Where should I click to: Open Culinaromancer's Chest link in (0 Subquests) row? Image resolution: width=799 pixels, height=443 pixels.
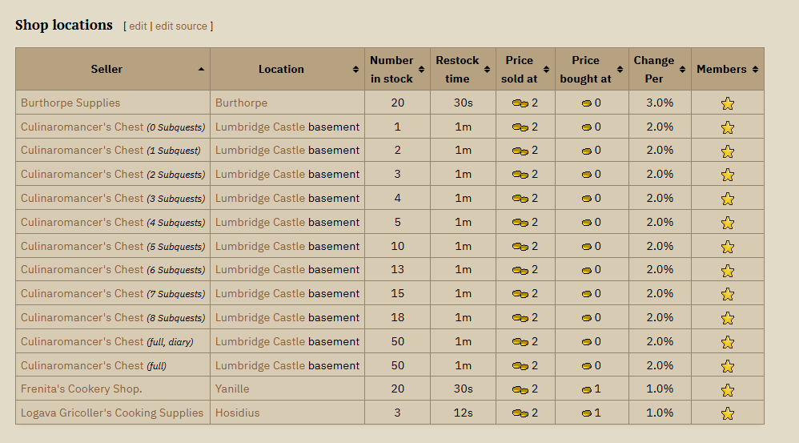82,127
